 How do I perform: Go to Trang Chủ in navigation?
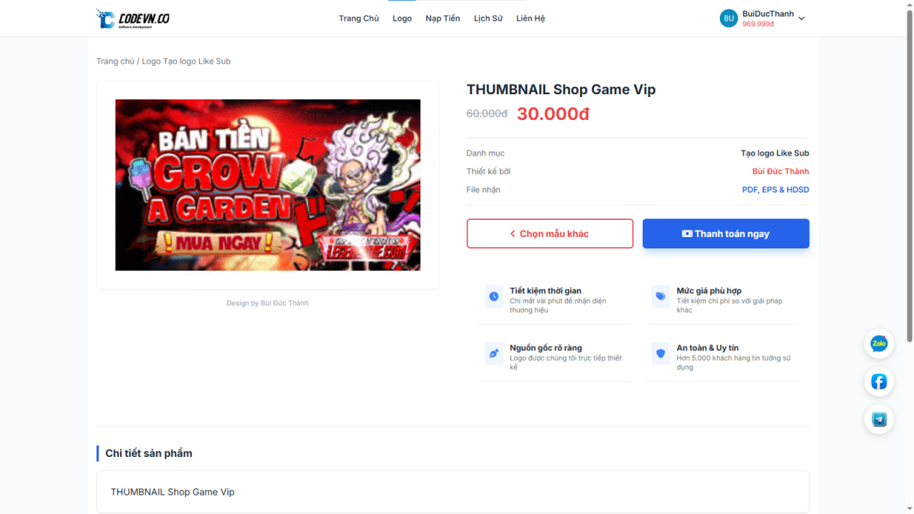tap(358, 19)
